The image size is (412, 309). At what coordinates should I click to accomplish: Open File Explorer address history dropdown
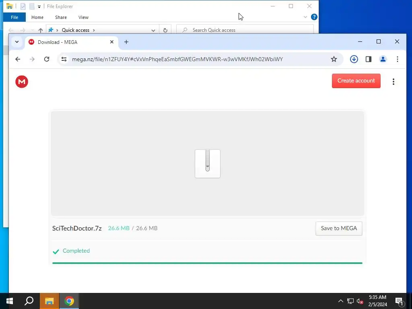(x=153, y=30)
